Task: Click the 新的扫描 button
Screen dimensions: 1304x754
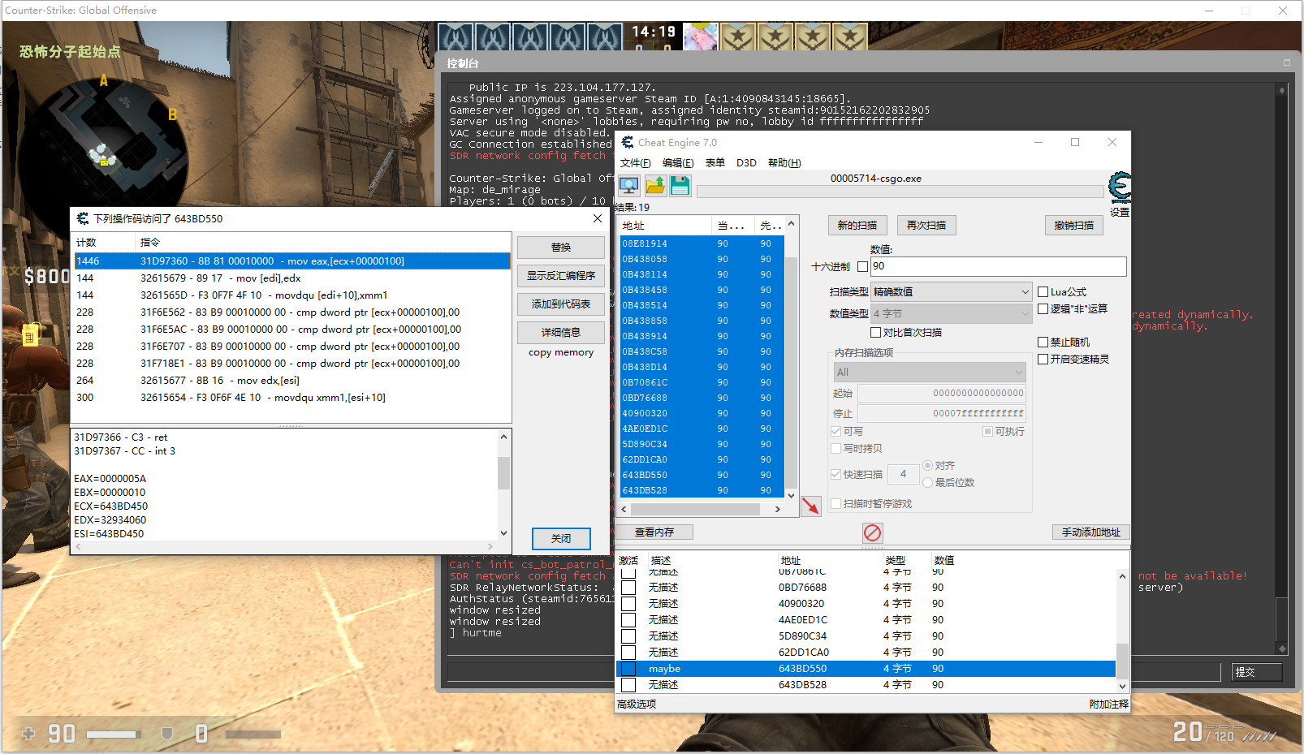Action: pyautogui.click(x=857, y=225)
